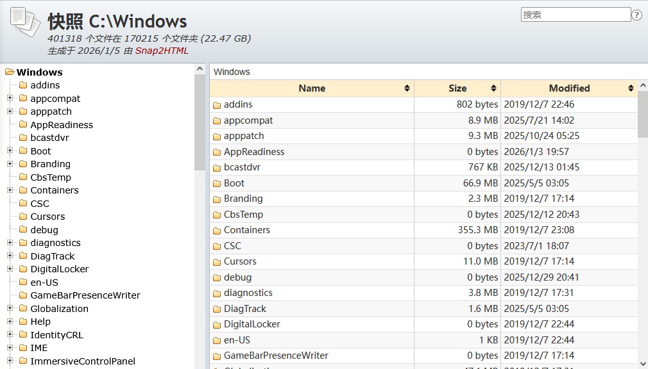Click the debug folder icon in list
Screen dimensions: 648x369
tap(217, 278)
